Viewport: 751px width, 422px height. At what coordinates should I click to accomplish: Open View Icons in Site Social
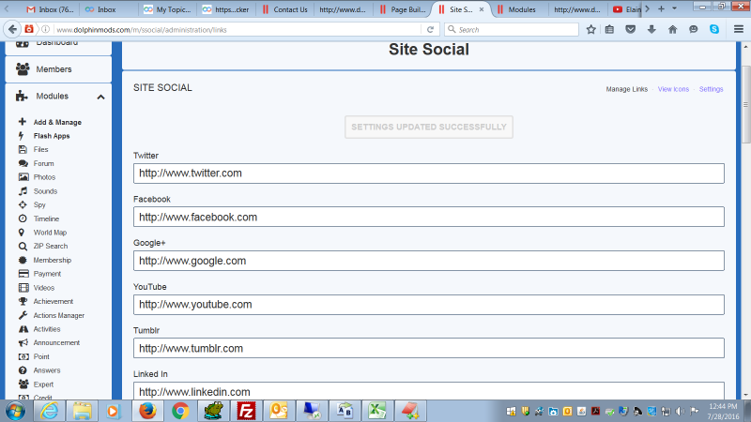point(673,89)
